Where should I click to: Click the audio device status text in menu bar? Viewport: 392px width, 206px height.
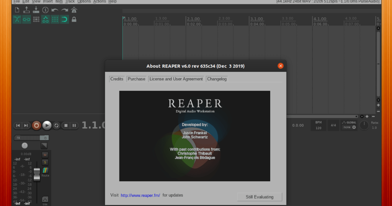pyautogui.click(x=328, y=2)
